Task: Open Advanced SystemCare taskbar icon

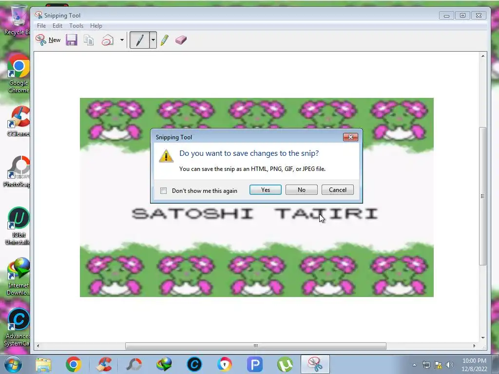Action: [x=194, y=364]
